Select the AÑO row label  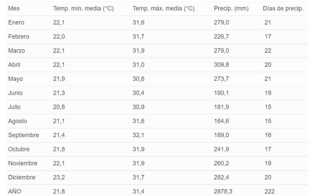(15, 191)
